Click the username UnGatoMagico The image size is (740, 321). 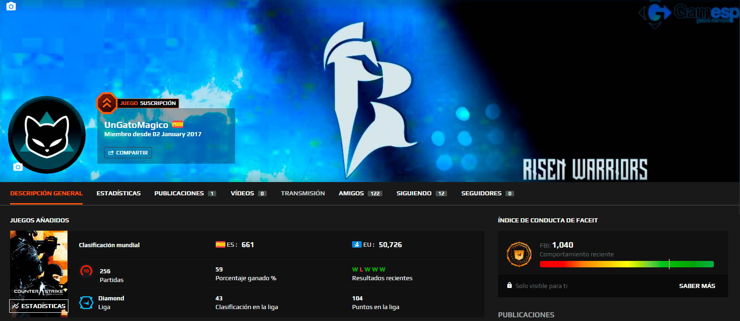coord(136,125)
